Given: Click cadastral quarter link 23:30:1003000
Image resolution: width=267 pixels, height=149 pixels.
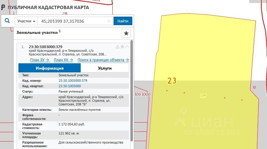Looking at the screenshot, I should click(x=69, y=86).
